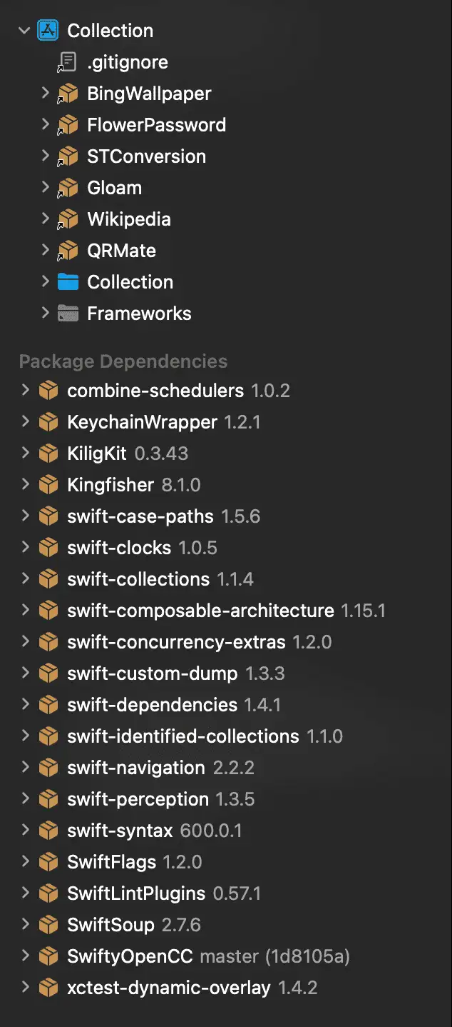Click the Package Dependencies section header
The height and width of the screenshot is (1027, 452).
123,361
